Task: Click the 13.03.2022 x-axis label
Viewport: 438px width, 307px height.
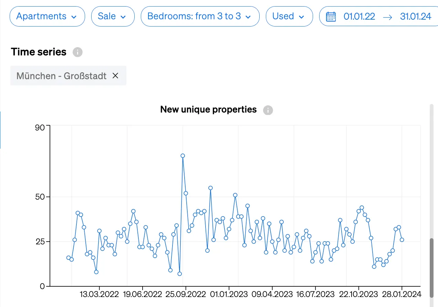Action: coord(99,294)
